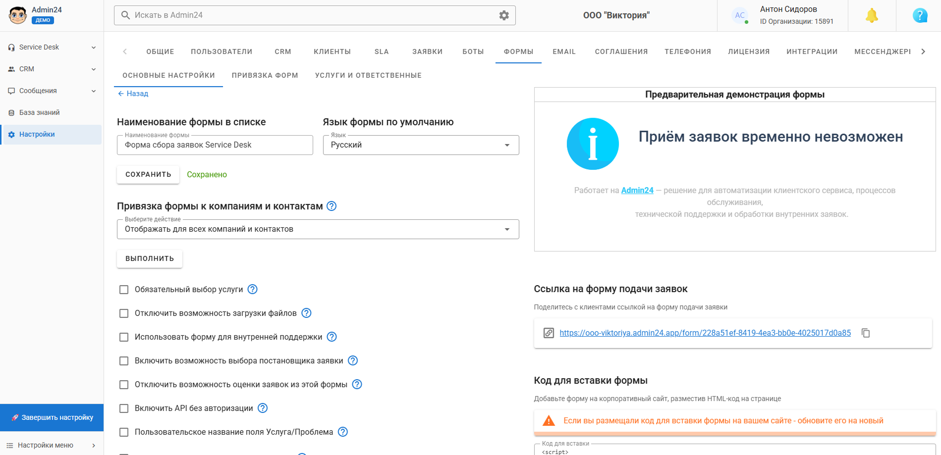Show help for поля Услуга/Проблема name
Image resolution: width=941 pixels, height=455 pixels.
pyautogui.click(x=342, y=432)
